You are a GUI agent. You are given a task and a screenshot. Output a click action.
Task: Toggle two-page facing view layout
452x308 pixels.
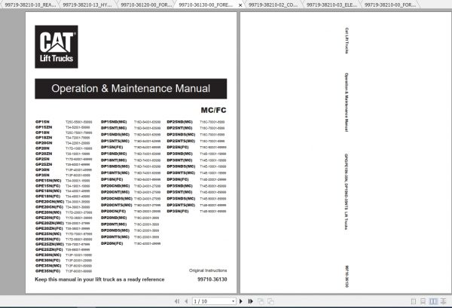click(x=433, y=301)
